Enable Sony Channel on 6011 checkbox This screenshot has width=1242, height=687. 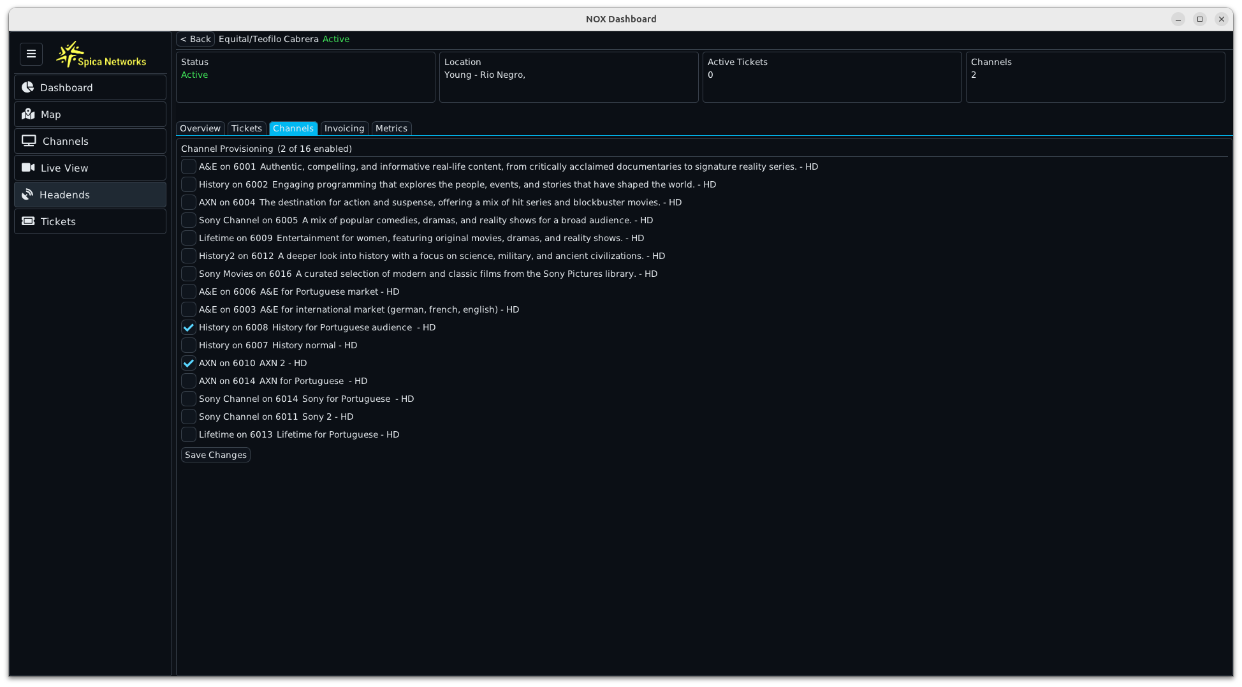tap(189, 417)
